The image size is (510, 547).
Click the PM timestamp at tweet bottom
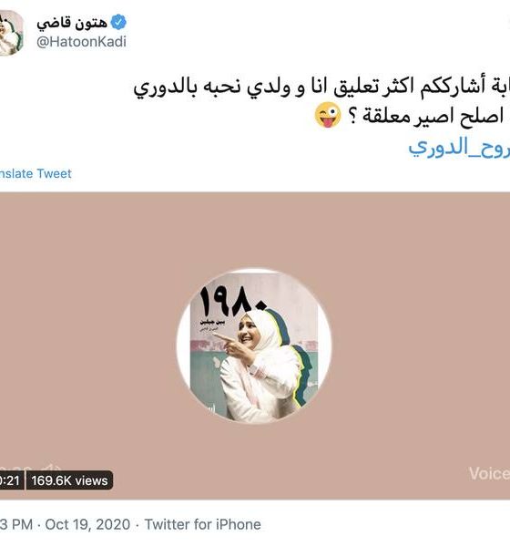point(16,524)
